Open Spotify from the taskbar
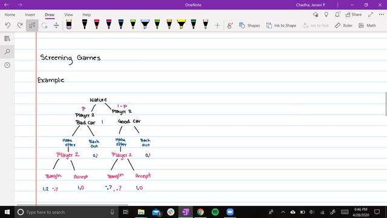 pyautogui.click(x=215, y=212)
